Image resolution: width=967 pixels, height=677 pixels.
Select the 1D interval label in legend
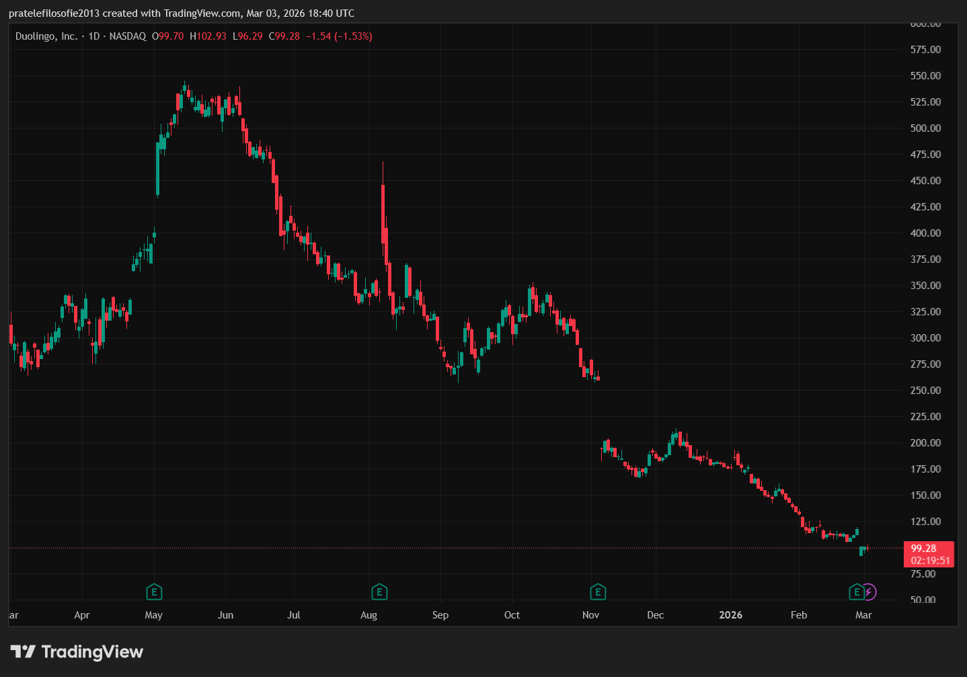pyautogui.click(x=94, y=36)
